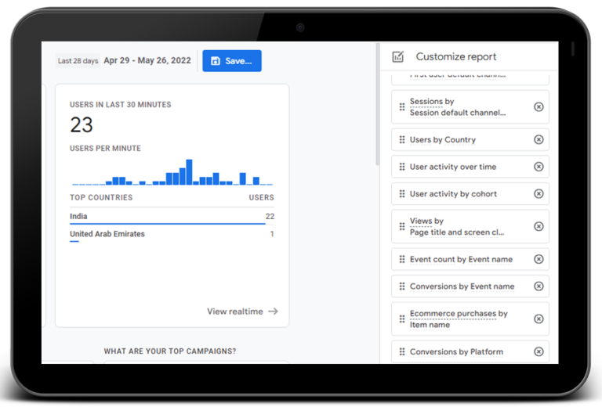
Task: Click the Top Countries column header
Action: 101,197
